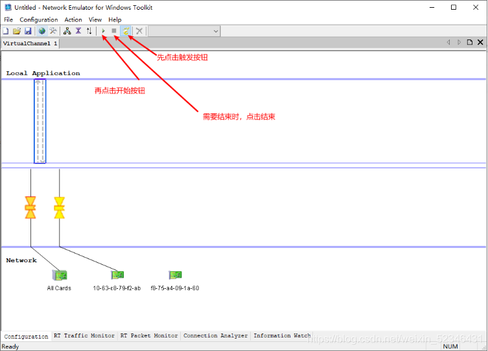Select the orange link filter icon
Viewport: 488px width, 351px height.
pyautogui.click(x=30, y=207)
